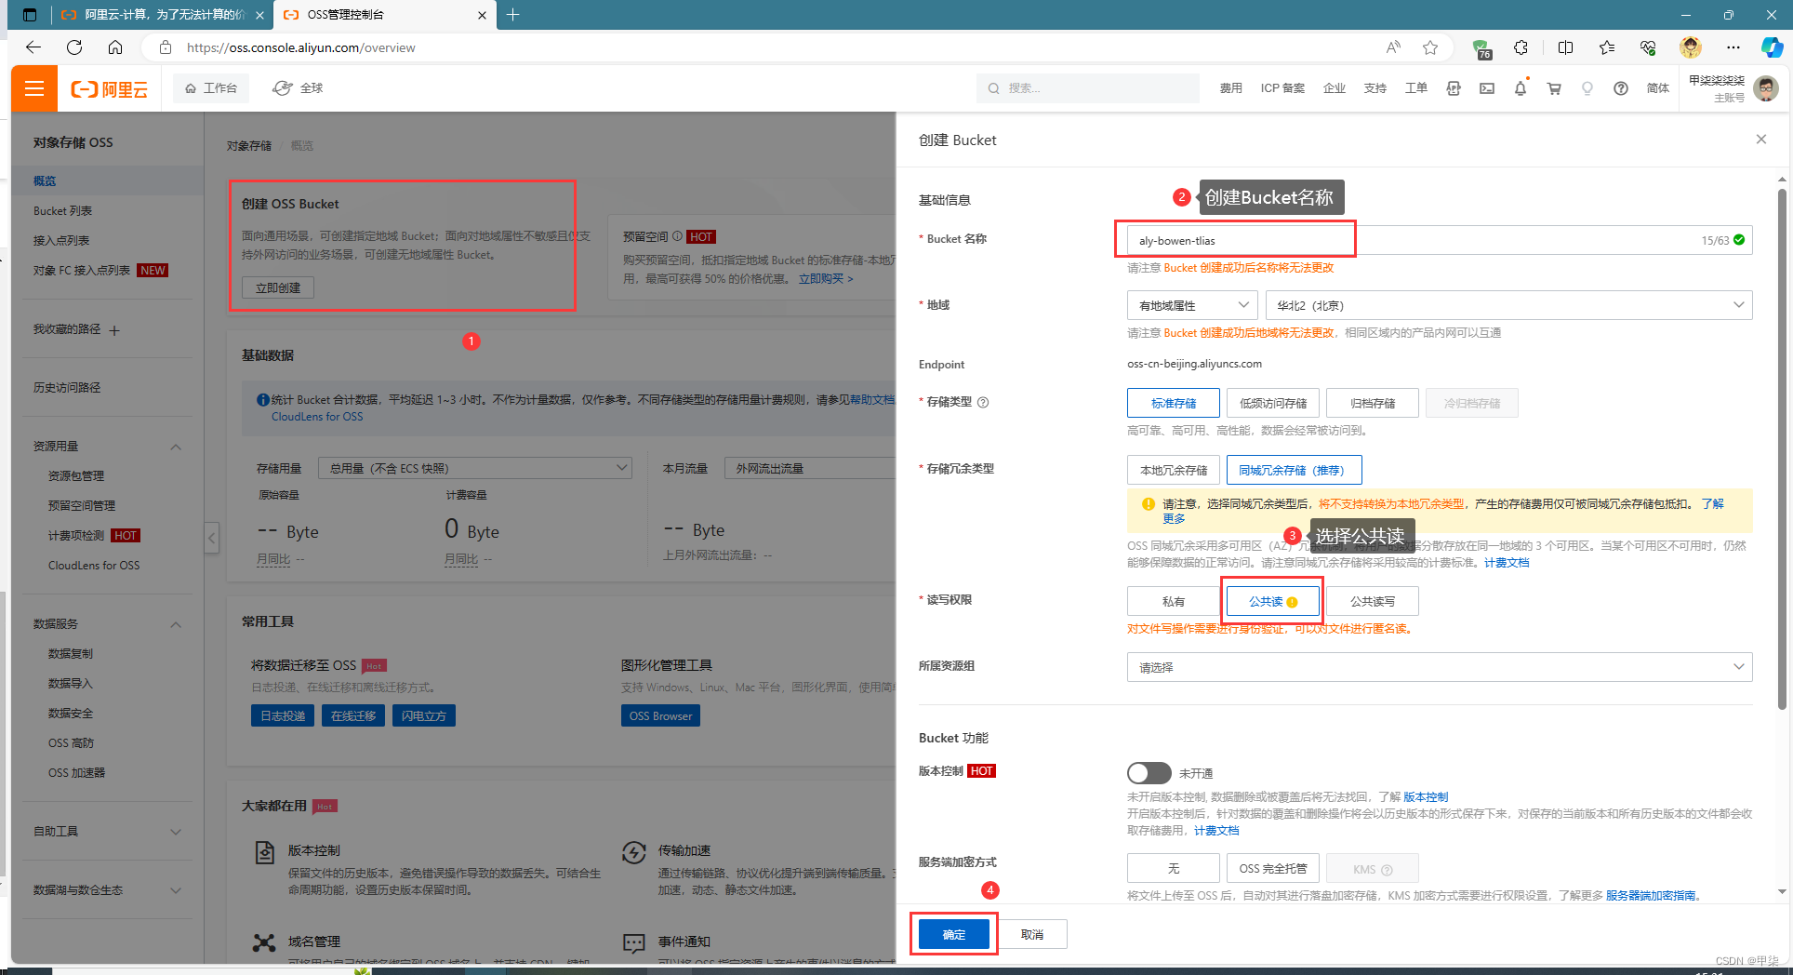
Task: Open a new browser tab
Action: tap(512, 14)
